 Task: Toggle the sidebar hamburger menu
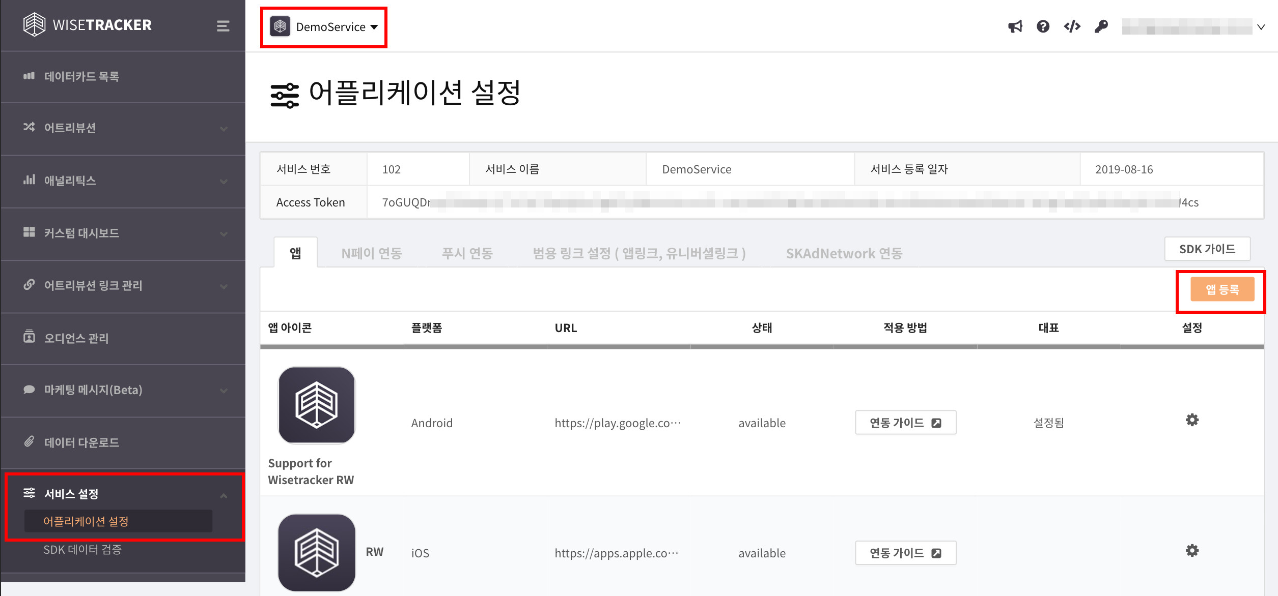point(223,26)
